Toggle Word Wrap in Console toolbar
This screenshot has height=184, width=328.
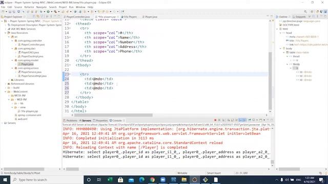click(236, 120)
